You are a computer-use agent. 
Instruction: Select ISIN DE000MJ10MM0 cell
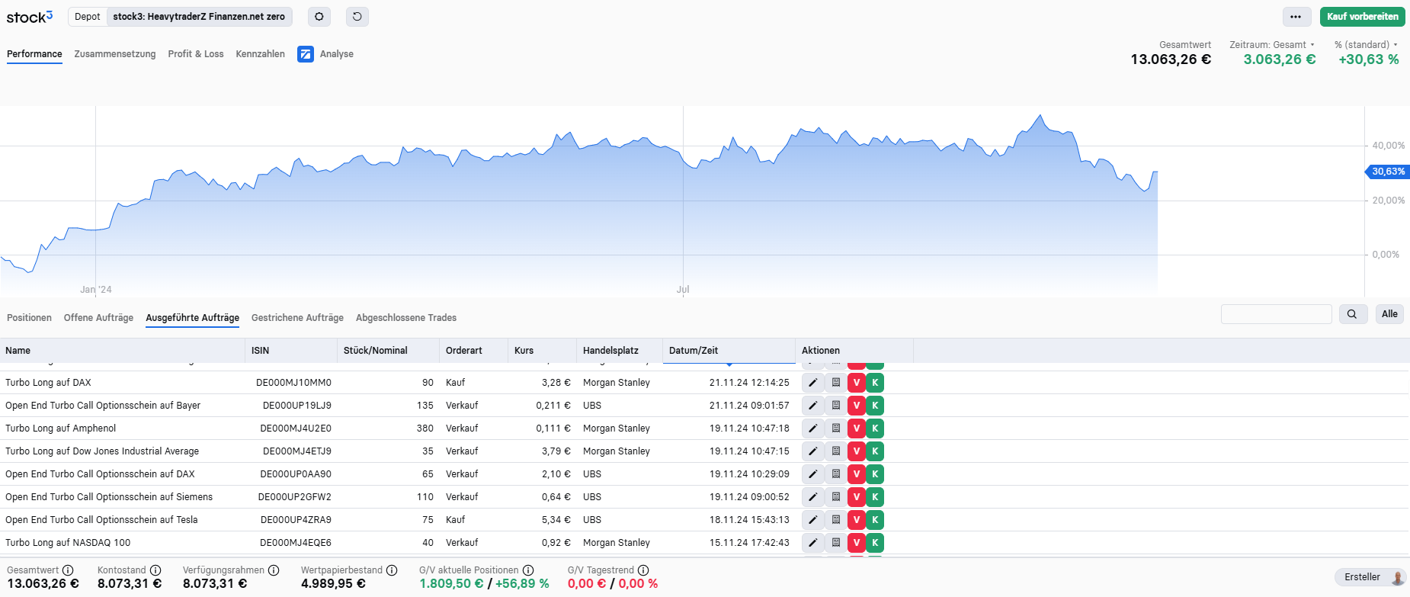tap(293, 383)
